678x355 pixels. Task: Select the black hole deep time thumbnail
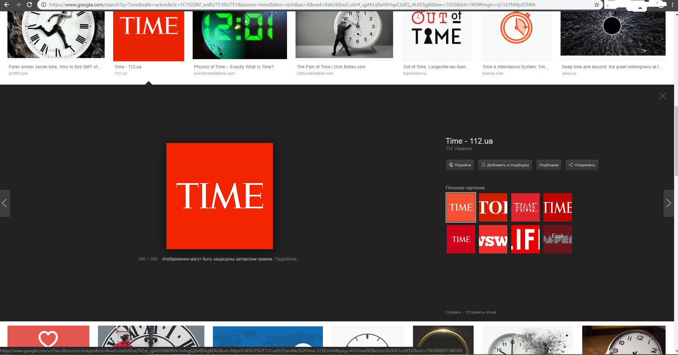coord(613,33)
